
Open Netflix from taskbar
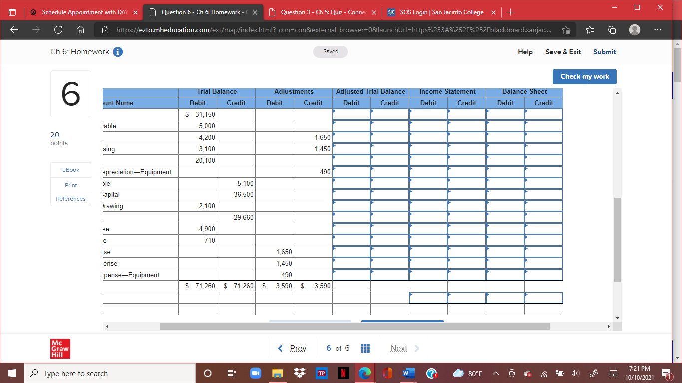coord(343,373)
